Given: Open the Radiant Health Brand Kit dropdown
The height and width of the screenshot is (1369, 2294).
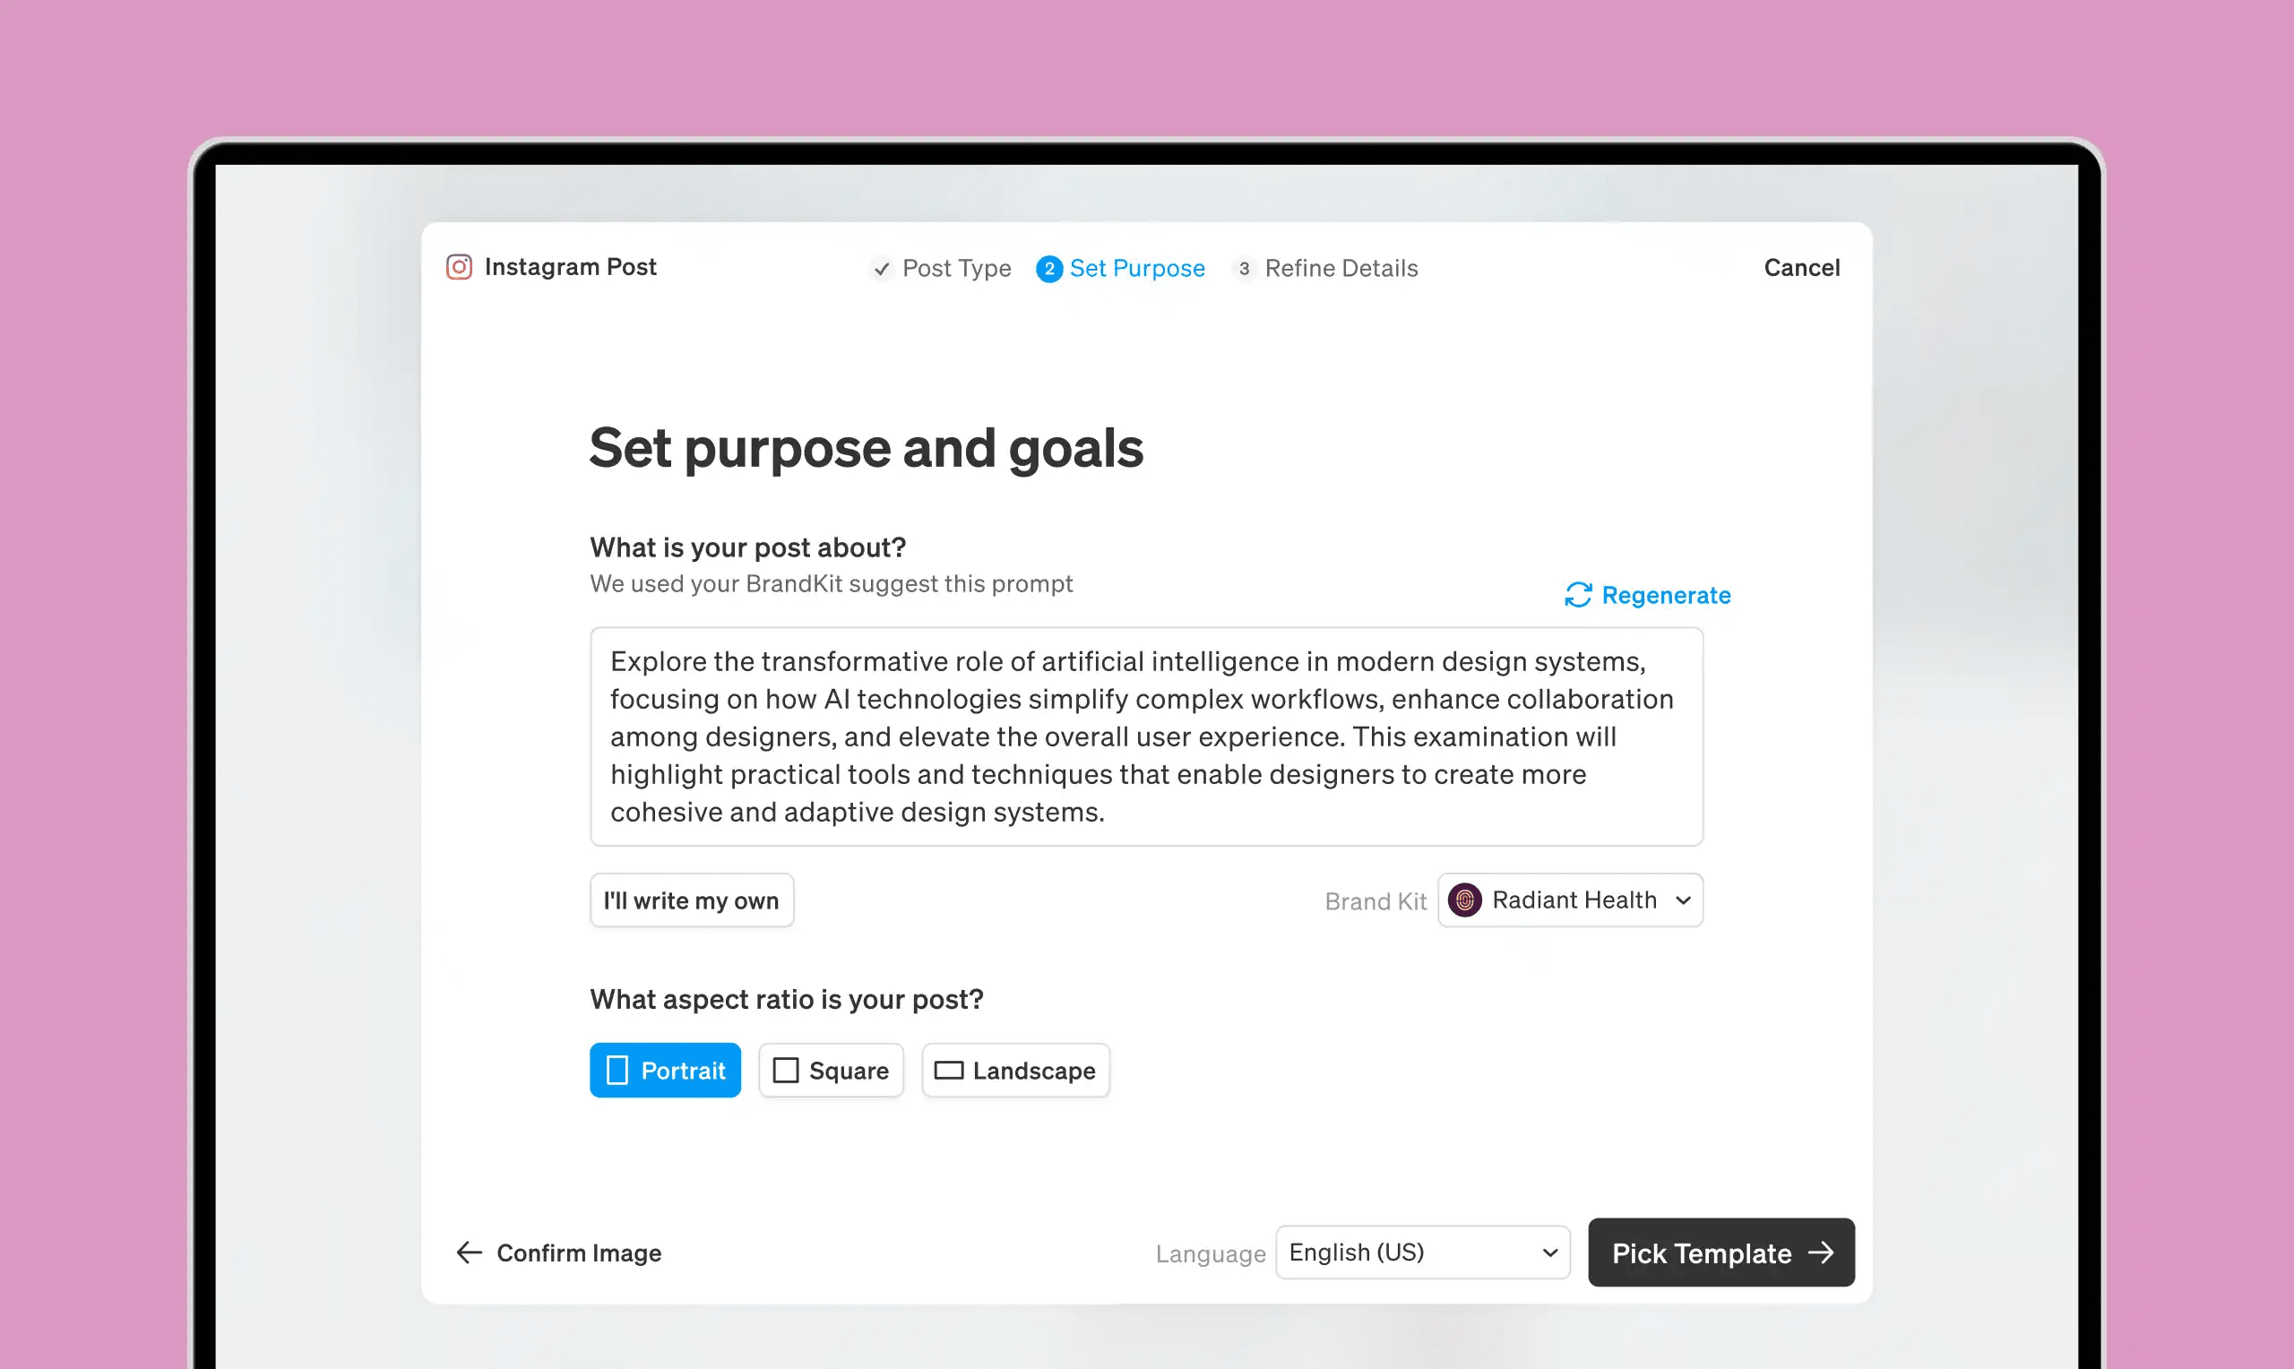Looking at the screenshot, I should [1570, 900].
